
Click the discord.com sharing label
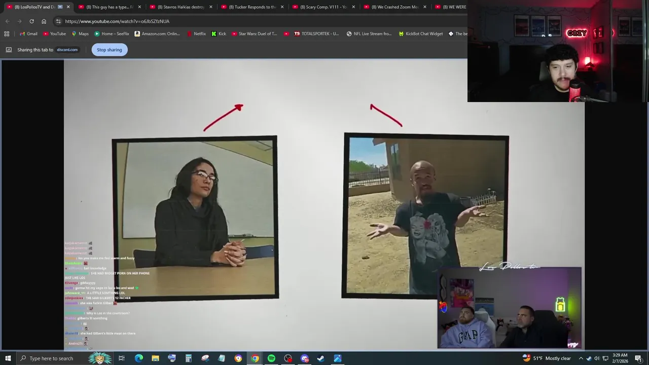67,50
